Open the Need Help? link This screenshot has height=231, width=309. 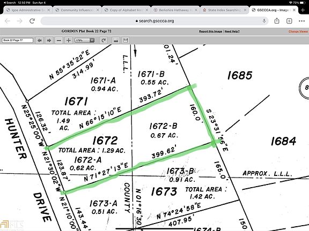(x=232, y=32)
